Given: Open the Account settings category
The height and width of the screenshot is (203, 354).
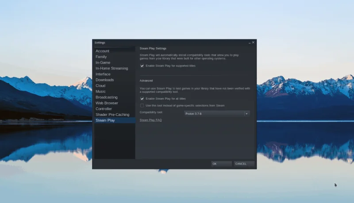Looking at the screenshot, I should pyautogui.click(x=115, y=51).
